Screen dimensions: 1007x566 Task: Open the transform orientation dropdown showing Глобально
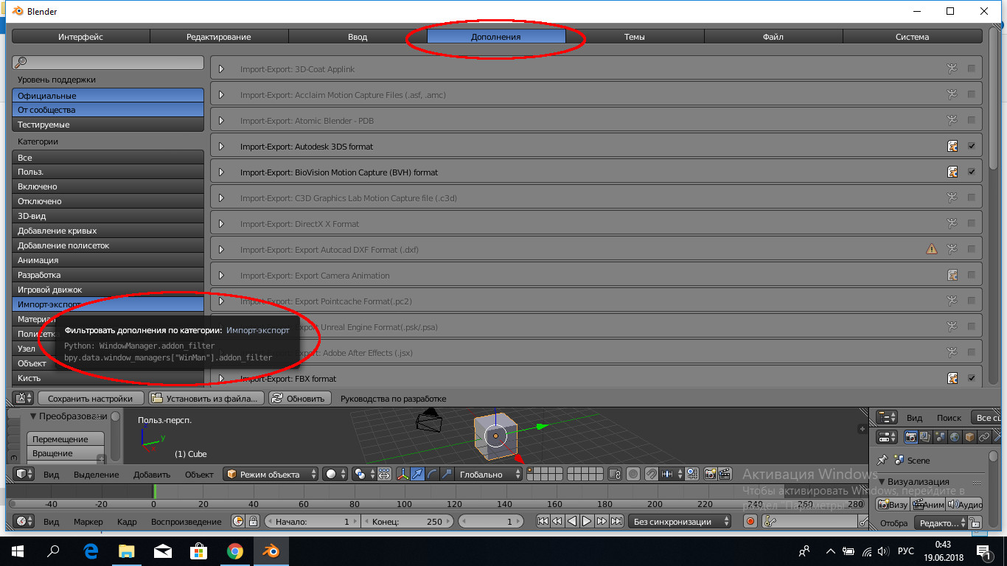(x=489, y=475)
